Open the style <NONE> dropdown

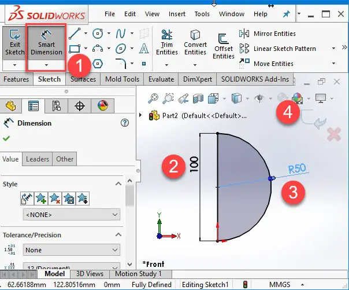pos(72,215)
